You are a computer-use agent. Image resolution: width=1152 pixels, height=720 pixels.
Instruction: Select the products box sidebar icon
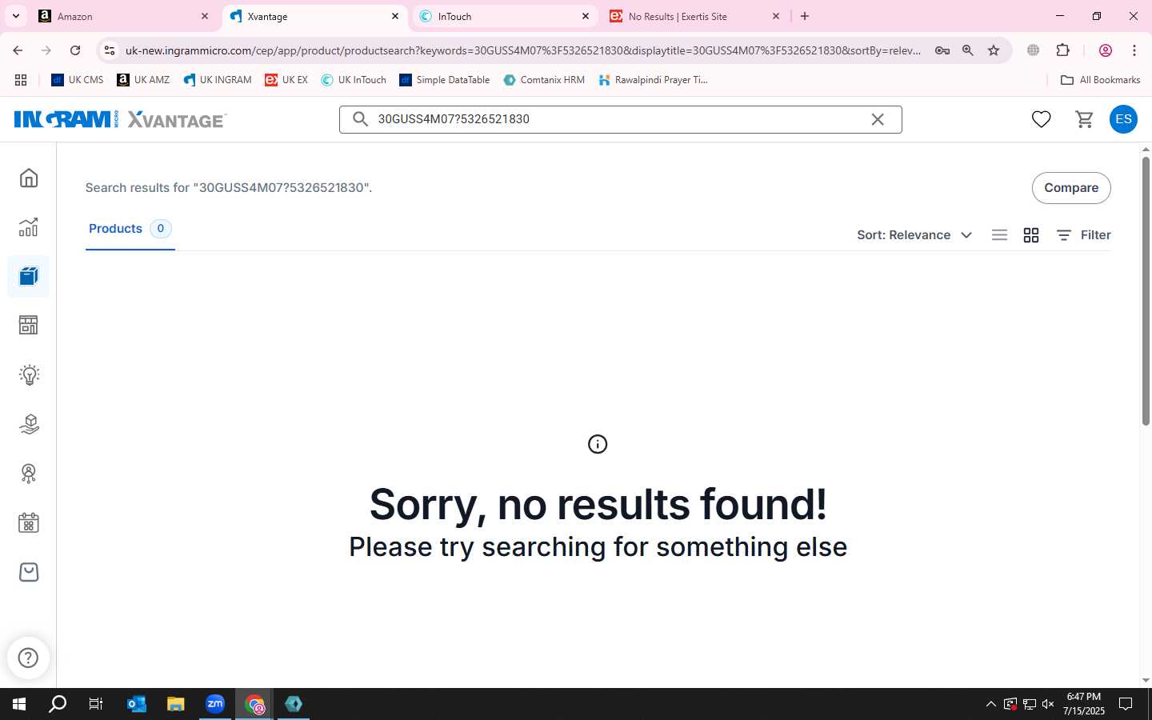coord(29,277)
